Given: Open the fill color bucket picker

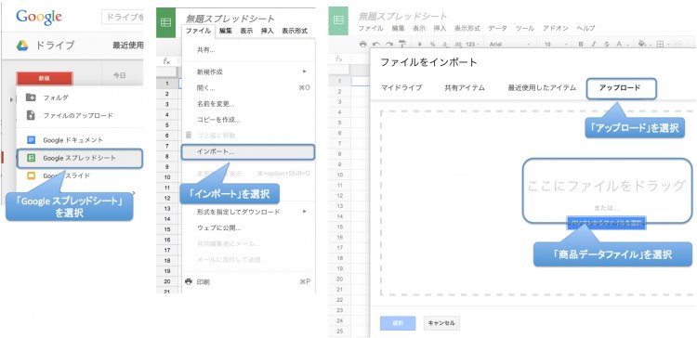Looking at the screenshot, I should [x=643, y=45].
